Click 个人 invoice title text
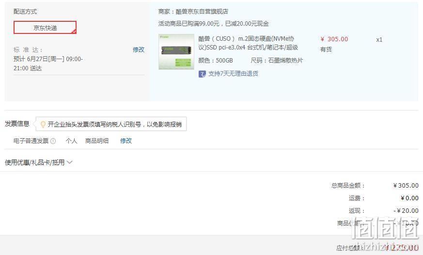The height and width of the screenshot is (255, 423). [x=72, y=141]
